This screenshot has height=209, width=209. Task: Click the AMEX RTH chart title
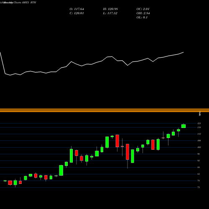click(29, 3)
